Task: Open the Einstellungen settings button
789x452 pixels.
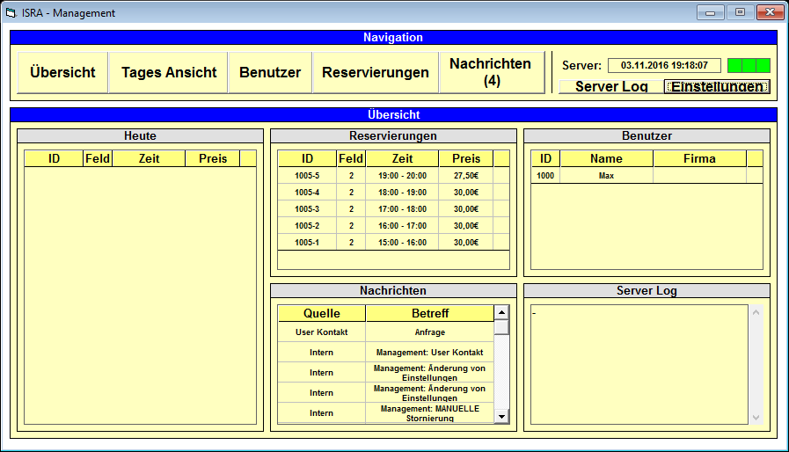Action: point(717,86)
